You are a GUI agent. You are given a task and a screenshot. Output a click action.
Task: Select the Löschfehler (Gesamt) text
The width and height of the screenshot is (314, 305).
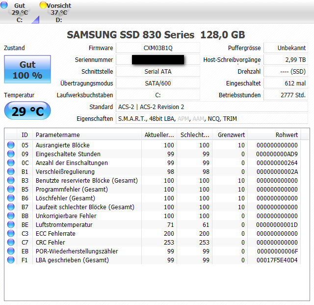point(65,198)
